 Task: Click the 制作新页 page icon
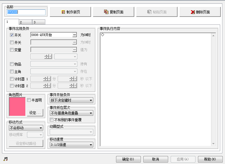63,12
